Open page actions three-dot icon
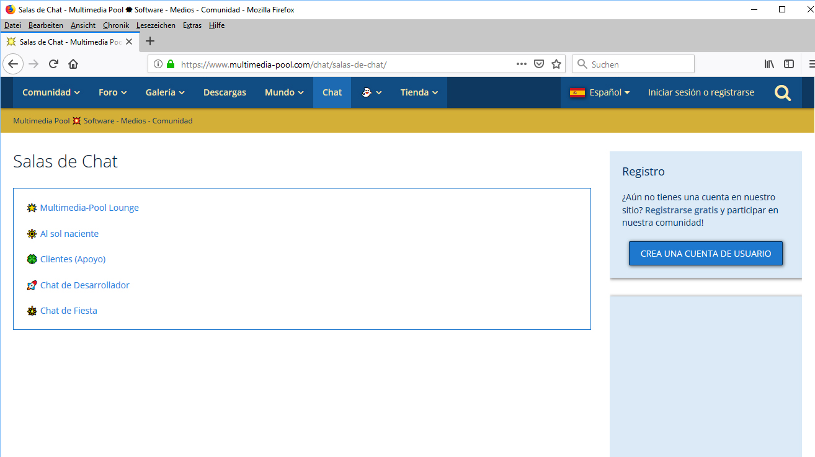 pos(522,64)
